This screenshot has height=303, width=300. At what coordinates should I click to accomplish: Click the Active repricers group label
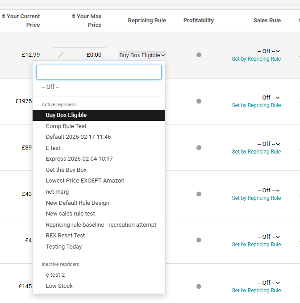pyautogui.click(x=59, y=104)
